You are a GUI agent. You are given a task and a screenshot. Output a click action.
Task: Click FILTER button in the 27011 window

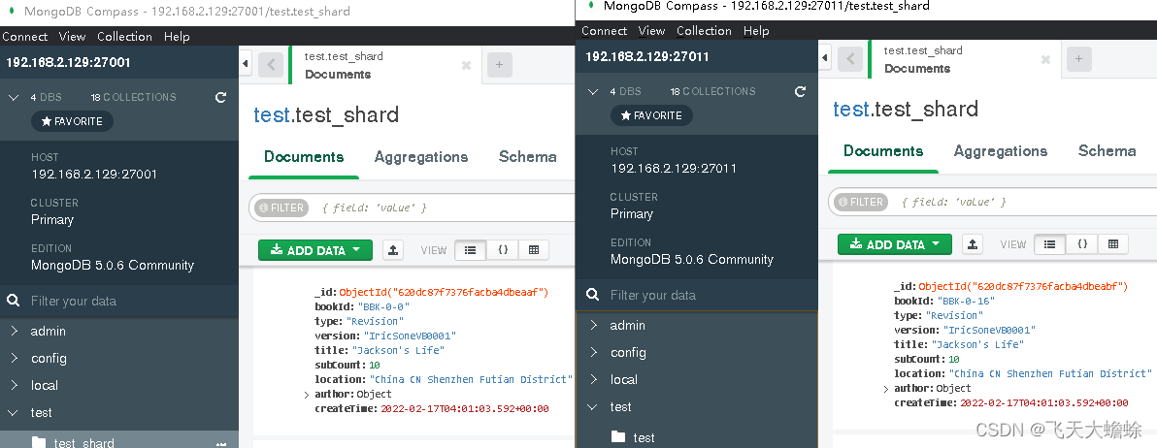click(x=860, y=202)
